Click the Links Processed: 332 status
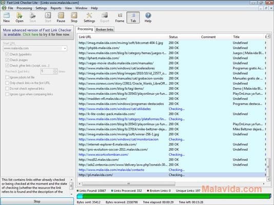This screenshot has height=205, width=274. point(127,191)
